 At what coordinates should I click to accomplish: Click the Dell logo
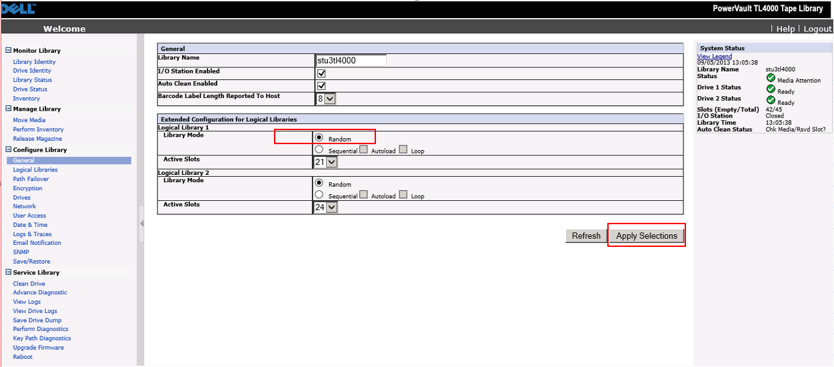[x=18, y=9]
